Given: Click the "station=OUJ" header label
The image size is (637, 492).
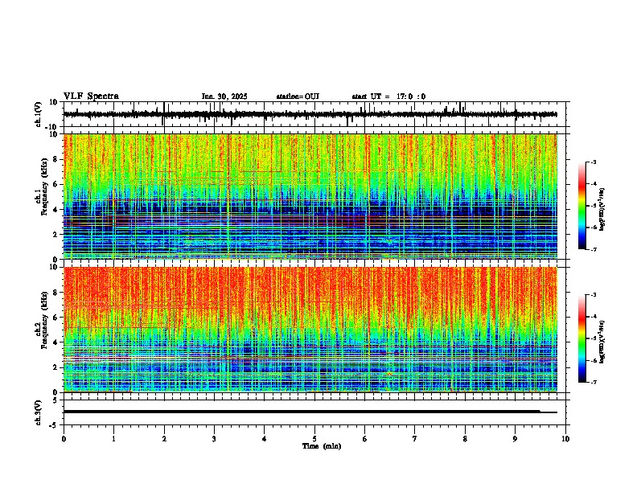Looking at the screenshot, I should point(298,96).
